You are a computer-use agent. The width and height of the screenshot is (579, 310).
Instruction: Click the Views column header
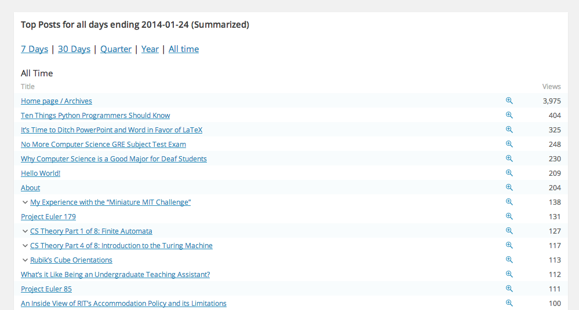[551, 87]
